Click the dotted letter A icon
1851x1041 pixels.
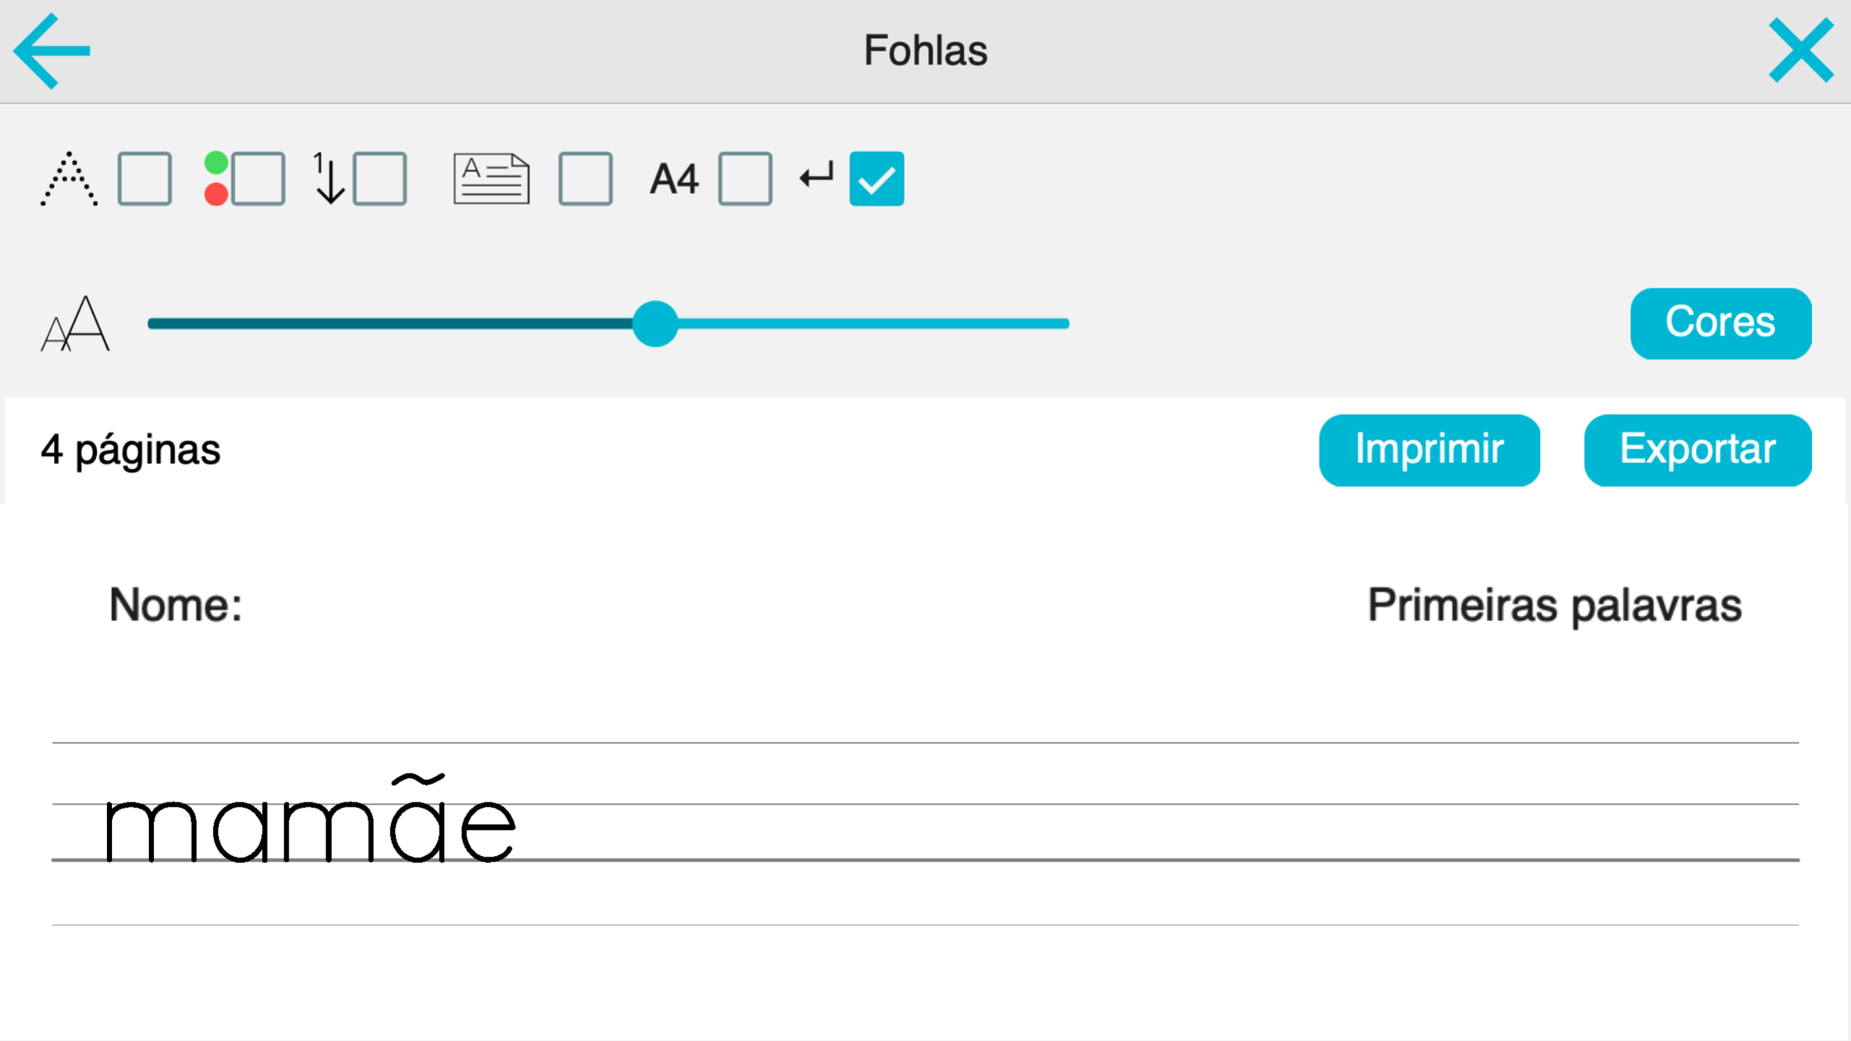point(69,179)
